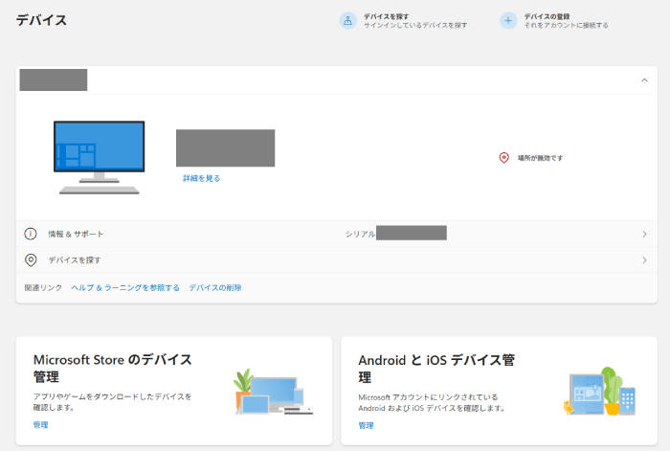
Task: Select the 関連リンク label
Action: click(43, 287)
